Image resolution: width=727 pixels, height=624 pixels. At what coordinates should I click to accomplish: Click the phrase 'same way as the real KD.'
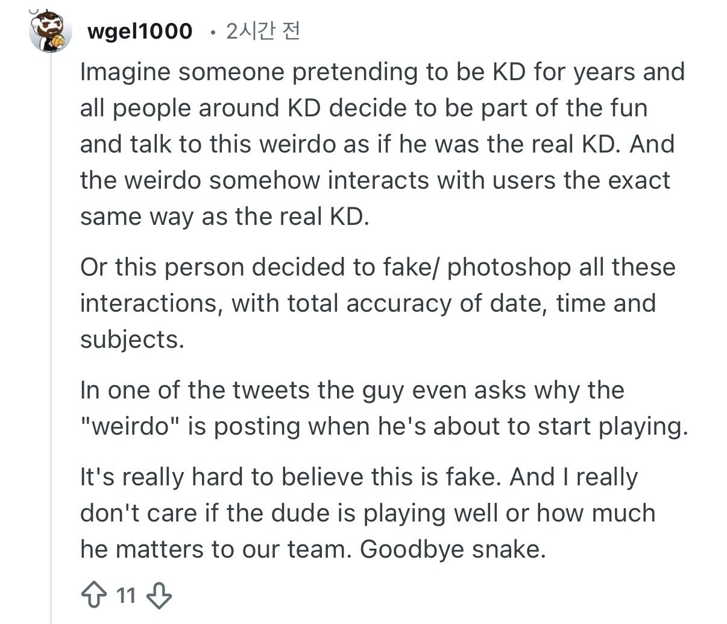pyautogui.click(x=224, y=216)
